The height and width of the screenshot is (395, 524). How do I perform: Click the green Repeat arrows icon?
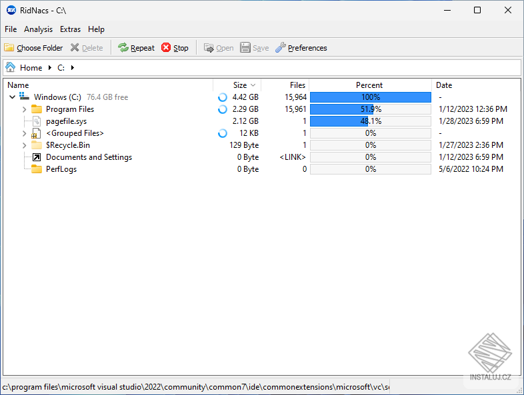tap(123, 48)
